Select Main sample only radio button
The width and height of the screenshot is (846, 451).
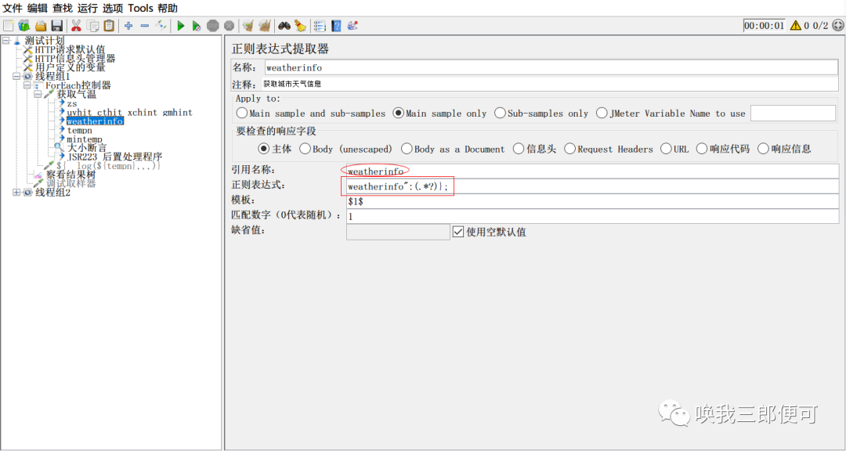coord(398,114)
